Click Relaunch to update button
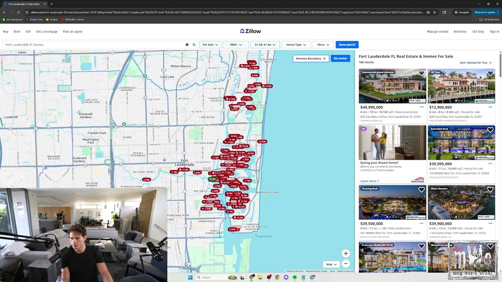 486,12
